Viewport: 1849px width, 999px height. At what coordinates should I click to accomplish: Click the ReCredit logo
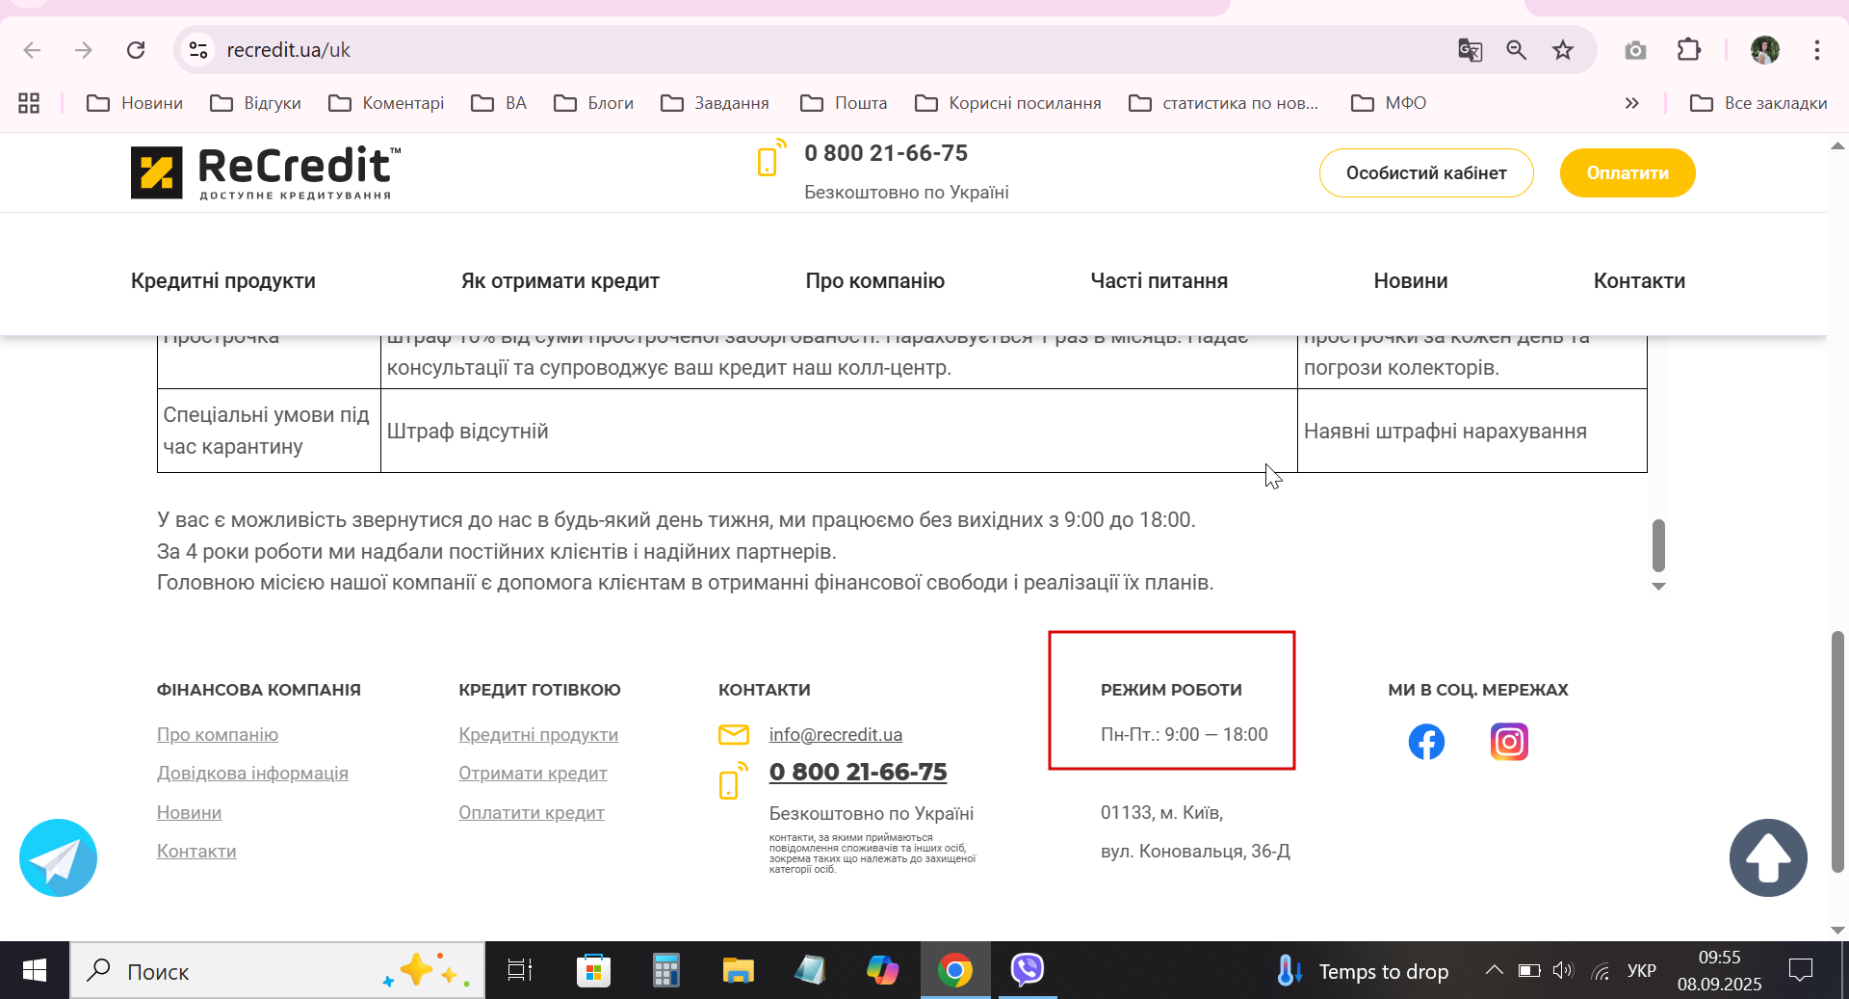click(266, 173)
